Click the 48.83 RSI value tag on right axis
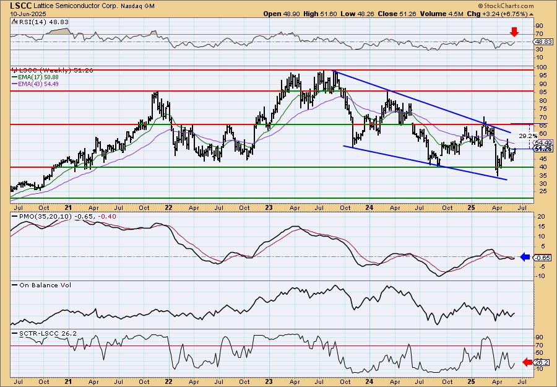 point(544,42)
